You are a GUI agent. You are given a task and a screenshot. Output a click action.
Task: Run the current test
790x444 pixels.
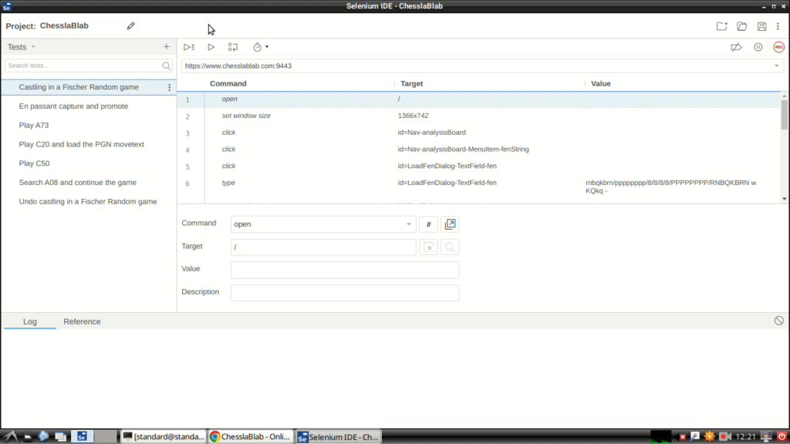(x=211, y=46)
